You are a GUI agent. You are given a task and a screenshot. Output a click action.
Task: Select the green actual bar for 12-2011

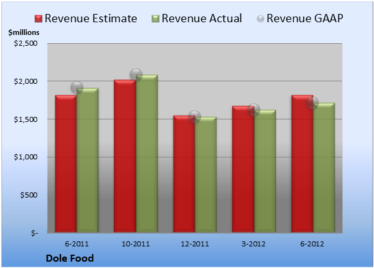[x=205, y=175]
